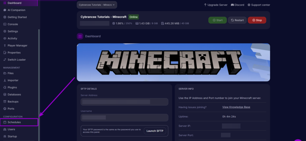
Task: Open the Settings menu item
Action: coord(13,31)
